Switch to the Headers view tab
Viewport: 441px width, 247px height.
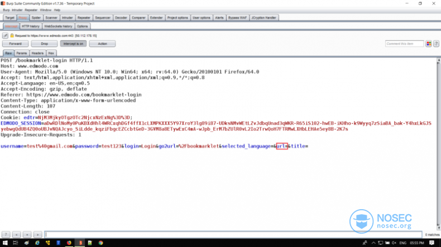point(37,53)
